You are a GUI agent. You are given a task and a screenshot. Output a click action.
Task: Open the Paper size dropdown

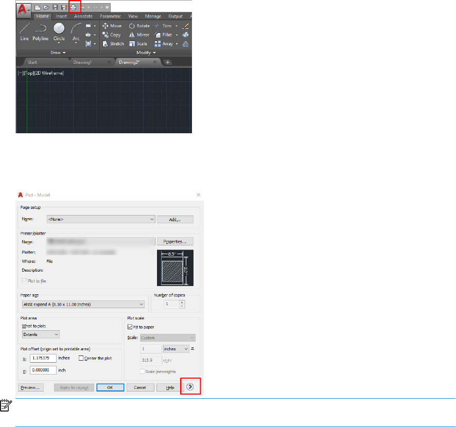point(83,305)
